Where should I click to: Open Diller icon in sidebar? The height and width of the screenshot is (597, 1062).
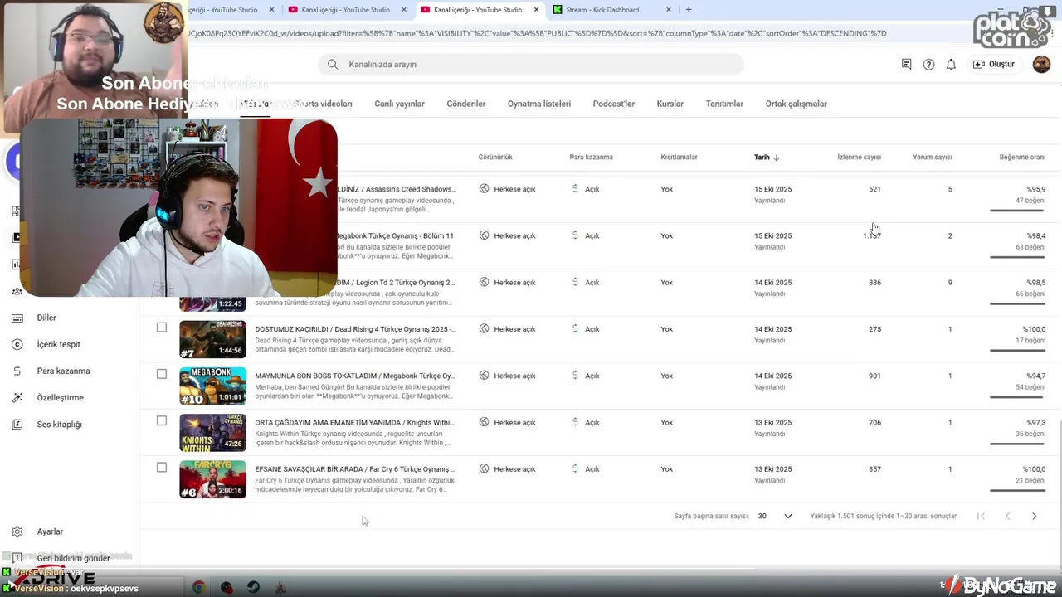(17, 318)
